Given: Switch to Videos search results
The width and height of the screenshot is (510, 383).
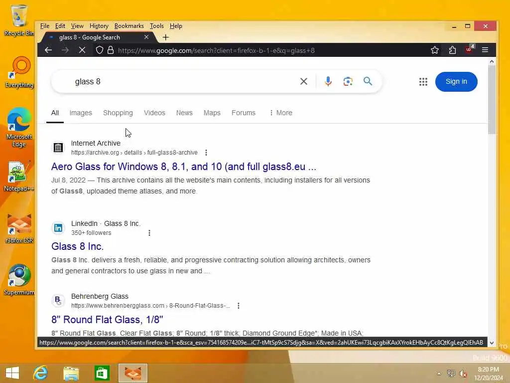Looking at the screenshot, I should pos(154,113).
